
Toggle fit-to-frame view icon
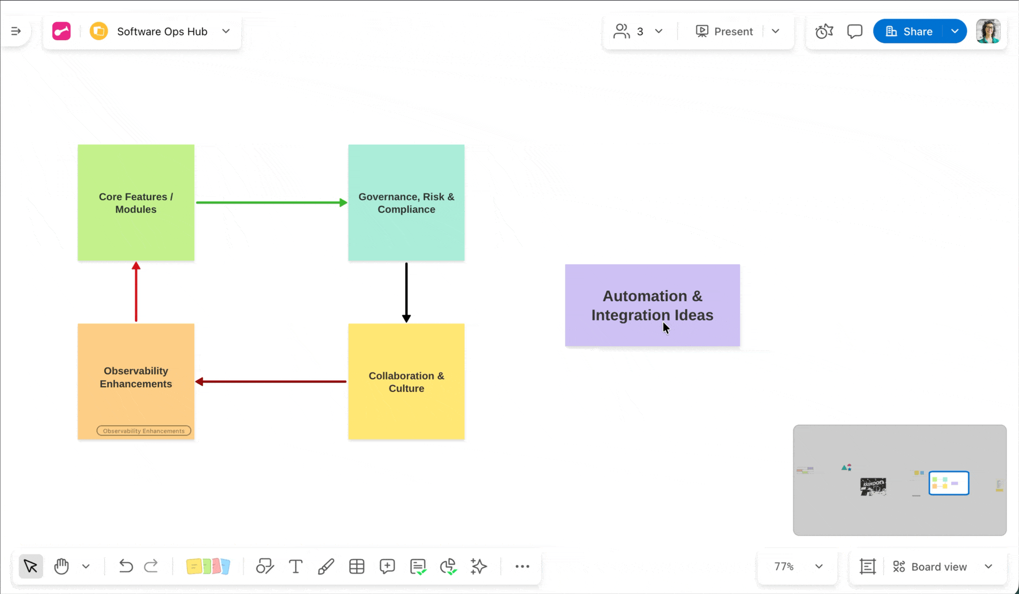[x=867, y=566]
